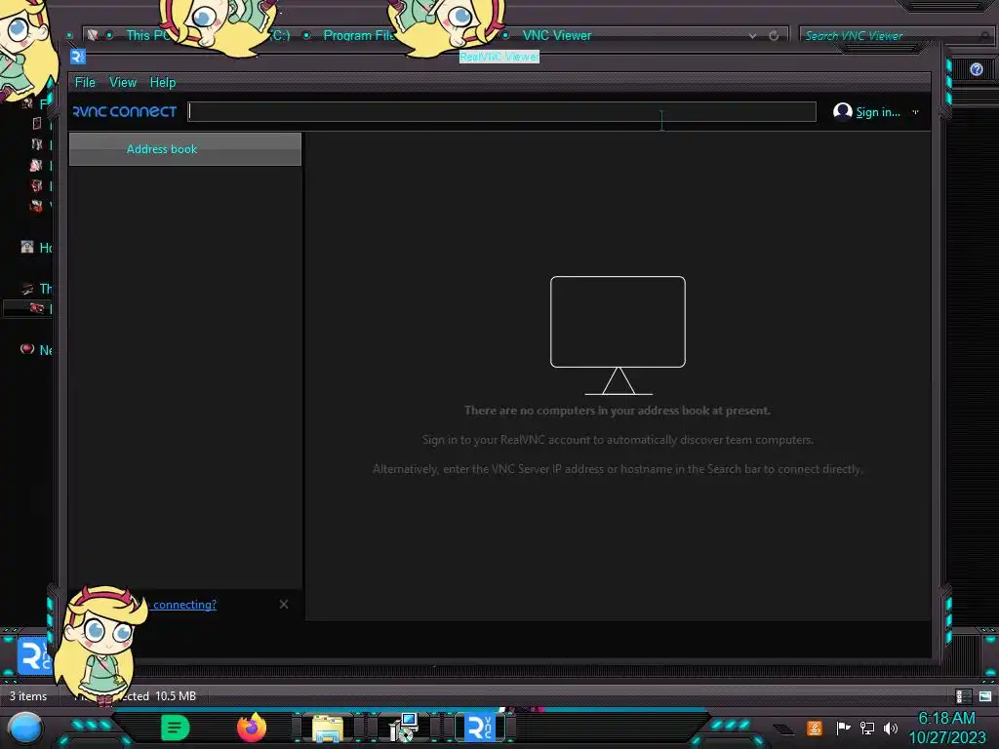Click the RVNC Connect logo
Screen dimensions: 999x749
pos(125,111)
